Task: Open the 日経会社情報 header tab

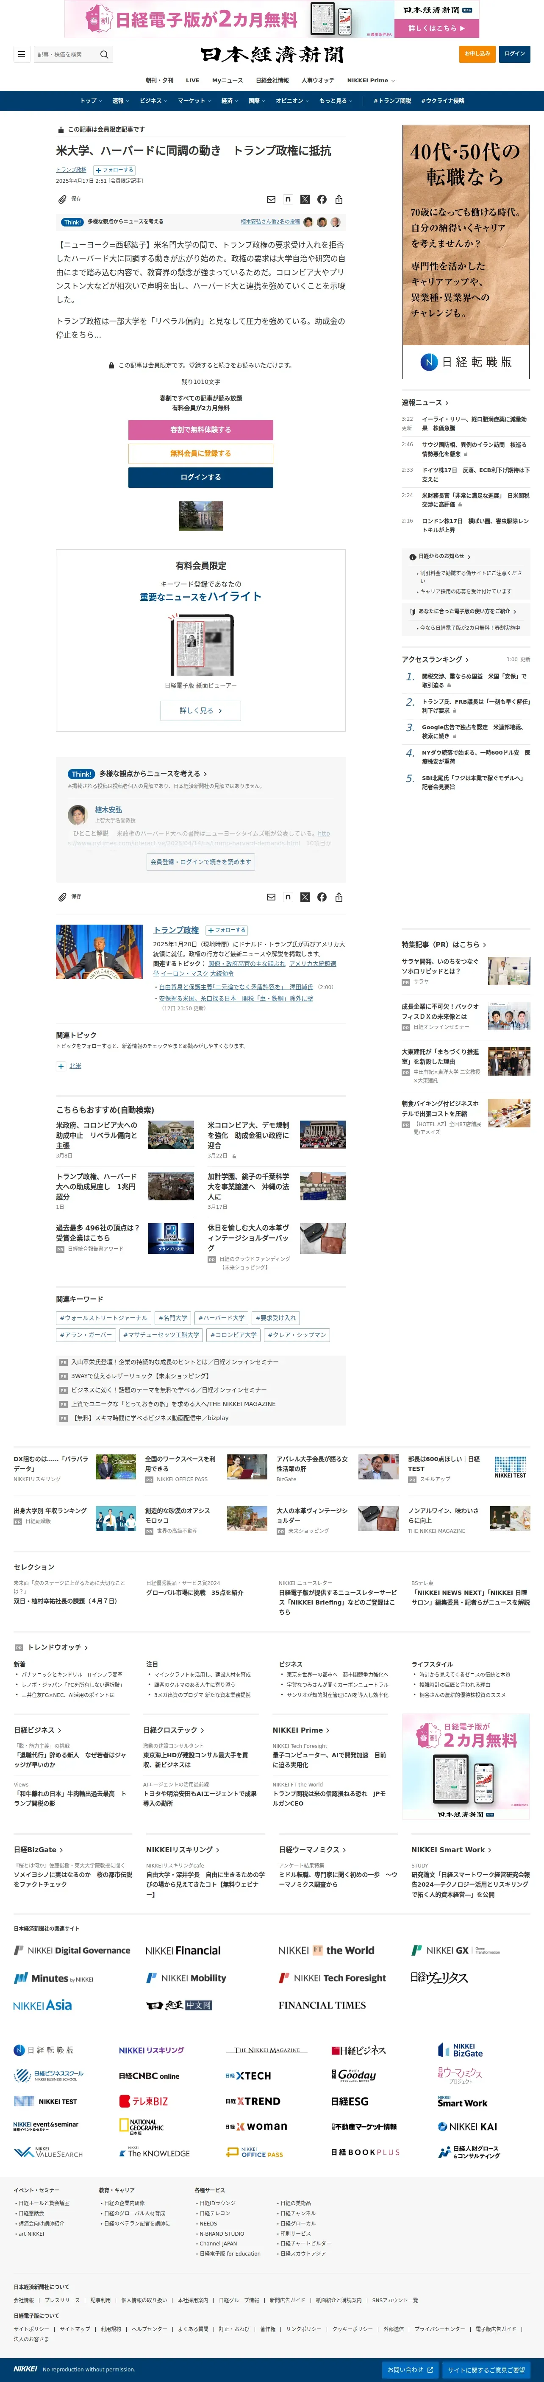Action: (272, 81)
